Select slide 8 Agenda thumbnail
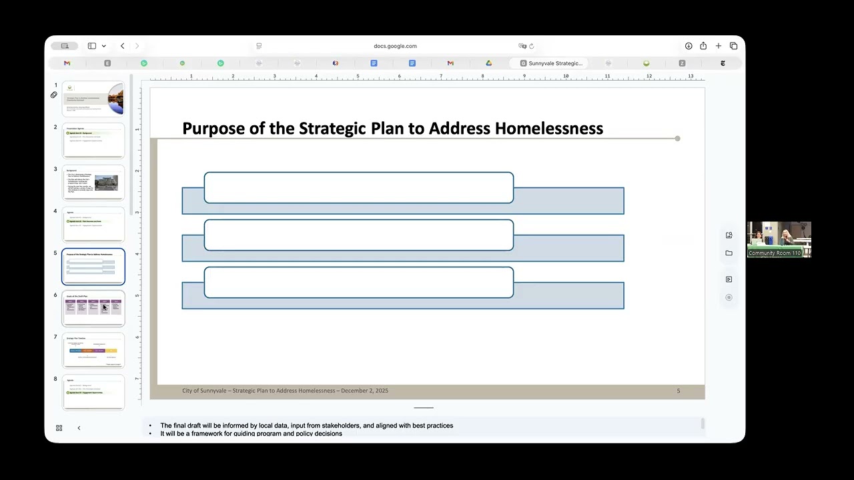 [93, 393]
